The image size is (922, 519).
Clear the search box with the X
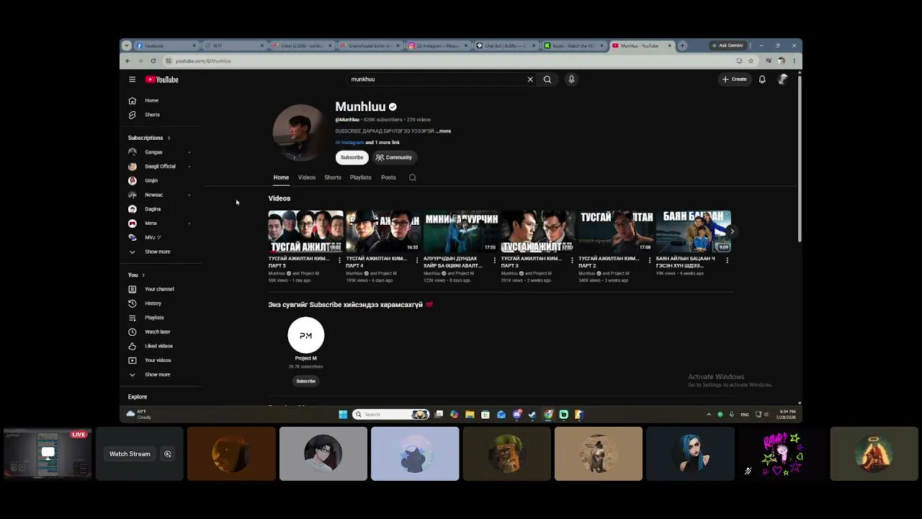click(530, 79)
